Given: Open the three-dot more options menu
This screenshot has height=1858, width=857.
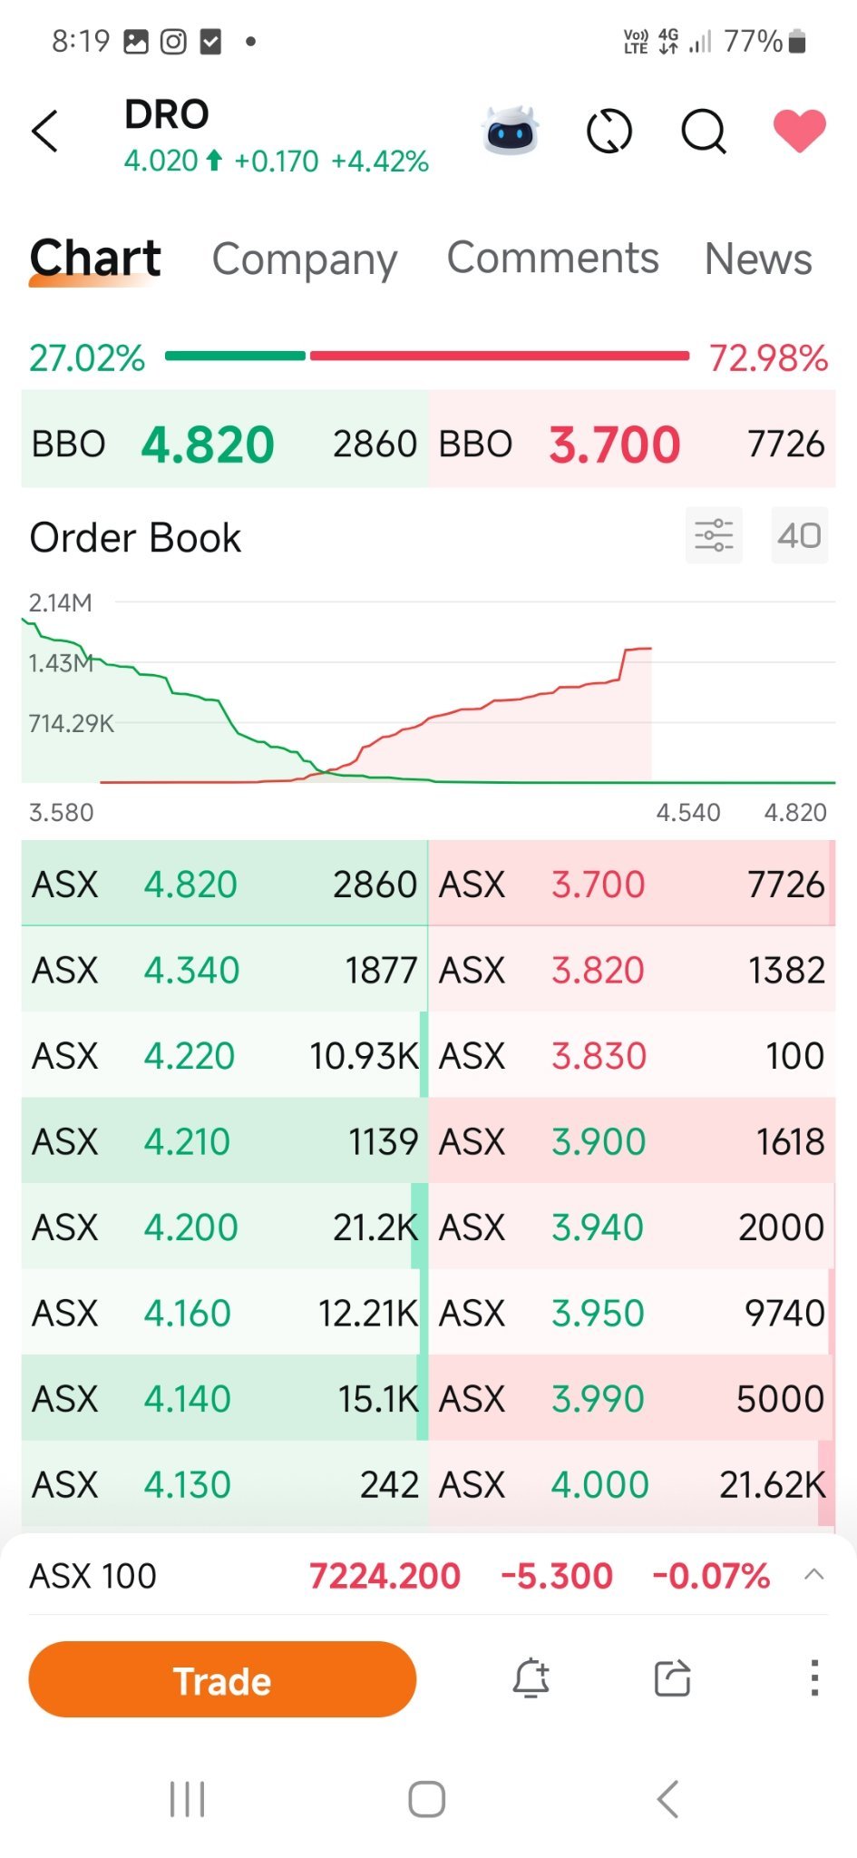Looking at the screenshot, I should tap(814, 1678).
